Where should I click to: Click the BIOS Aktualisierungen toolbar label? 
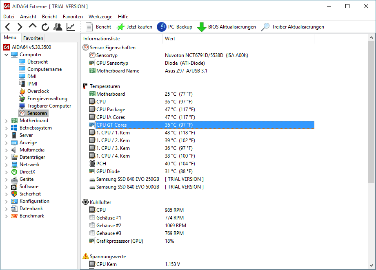point(232,27)
